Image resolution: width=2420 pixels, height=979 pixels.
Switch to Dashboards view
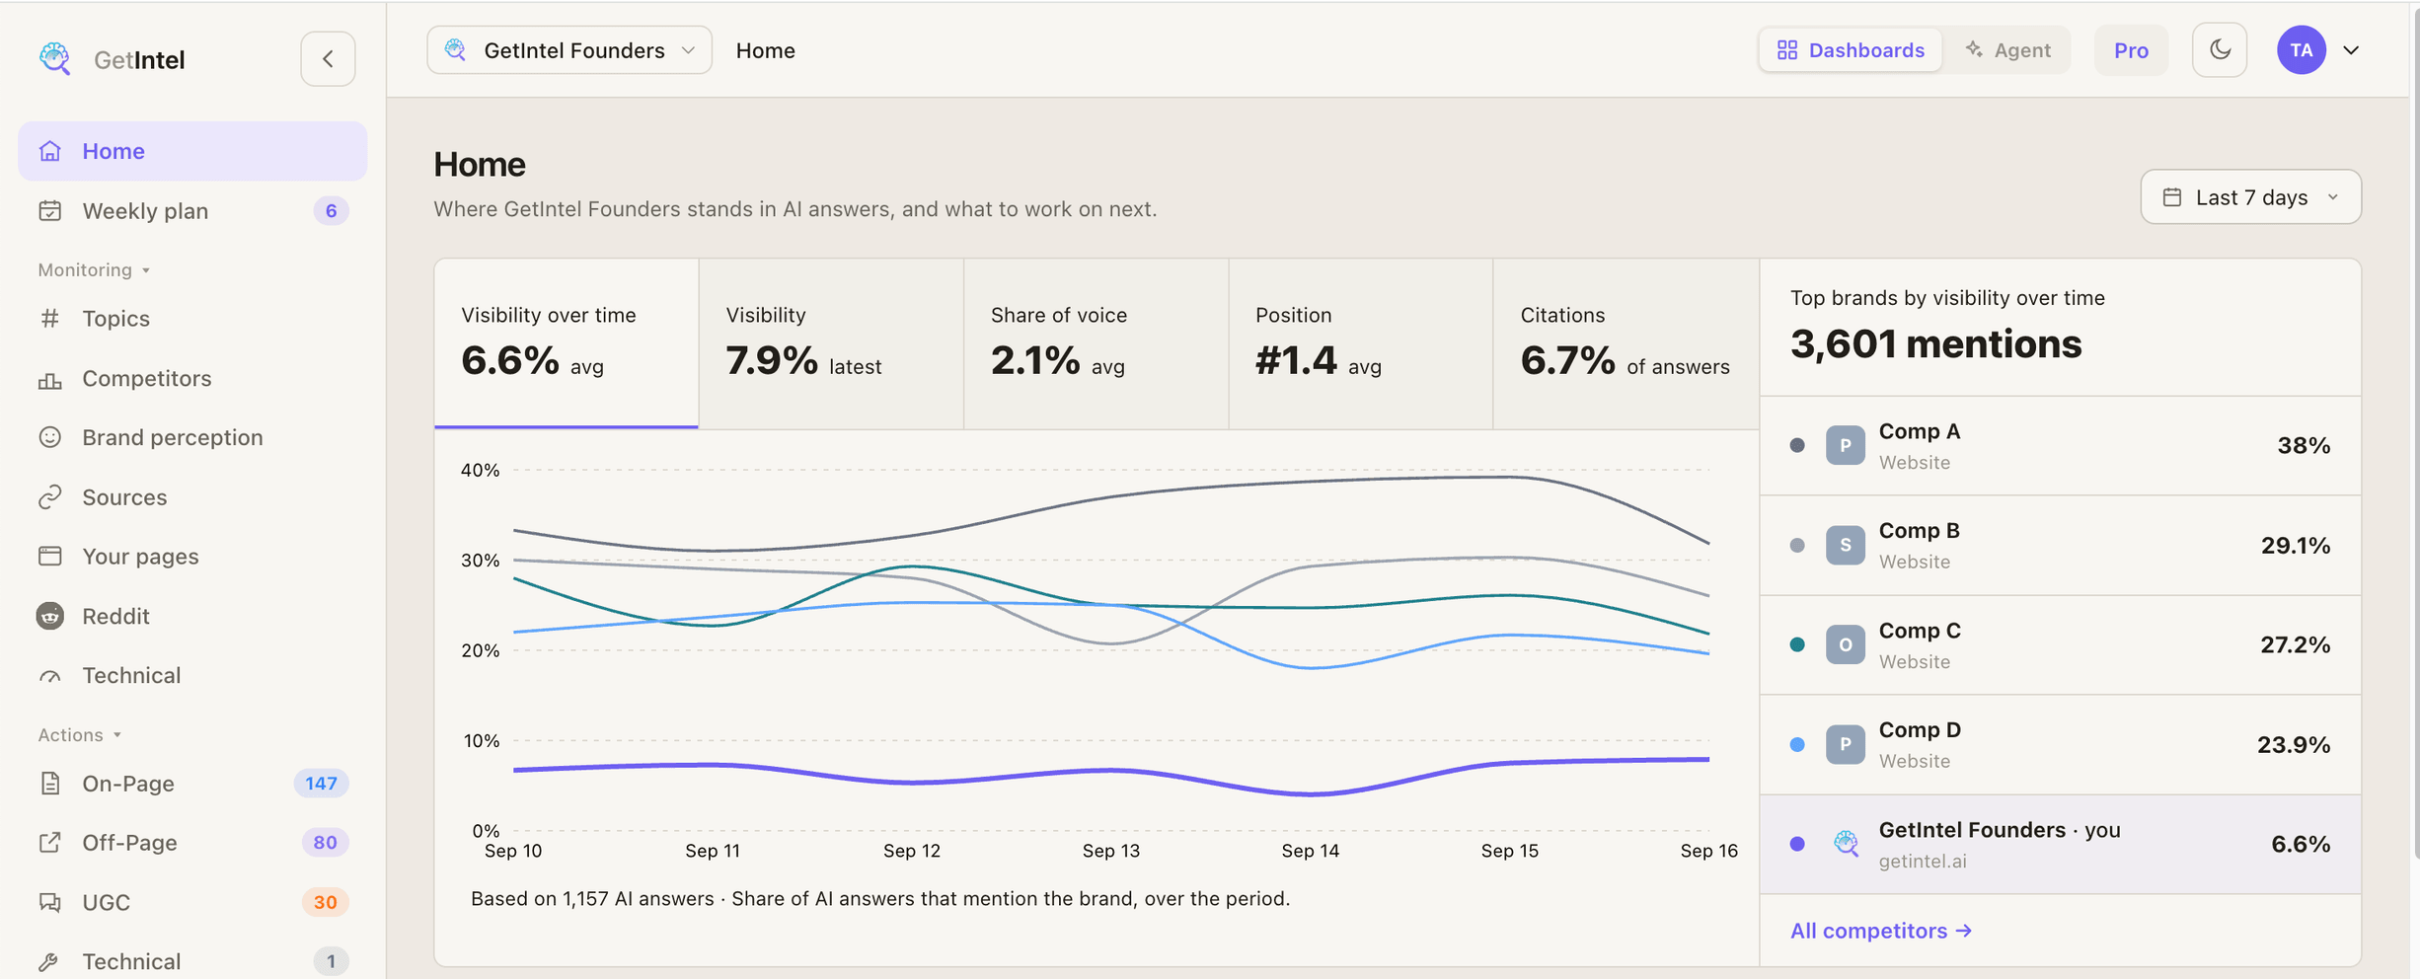tap(1851, 50)
